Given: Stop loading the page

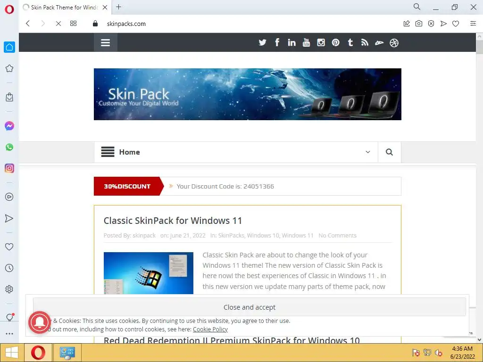Looking at the screenshot, I should 58,24.
